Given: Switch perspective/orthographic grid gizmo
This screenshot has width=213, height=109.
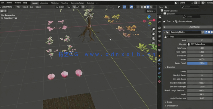Looking at the screenshot, I should (x=153, y=43).
